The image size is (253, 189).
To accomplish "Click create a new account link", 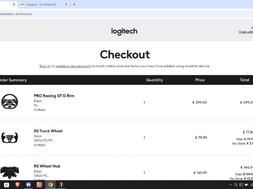I will (73, 66).
